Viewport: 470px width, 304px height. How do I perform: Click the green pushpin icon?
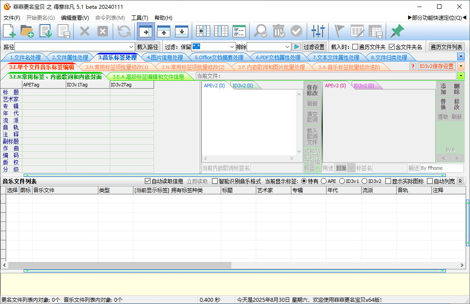tap(397, 31)
